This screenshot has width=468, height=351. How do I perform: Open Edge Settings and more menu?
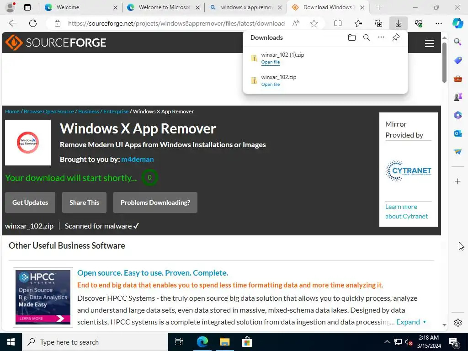click(438, 23)
